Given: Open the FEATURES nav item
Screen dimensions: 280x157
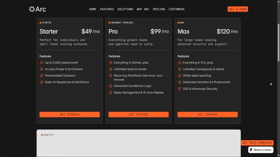Looking at the screenshot, I should tap(107, 9).
